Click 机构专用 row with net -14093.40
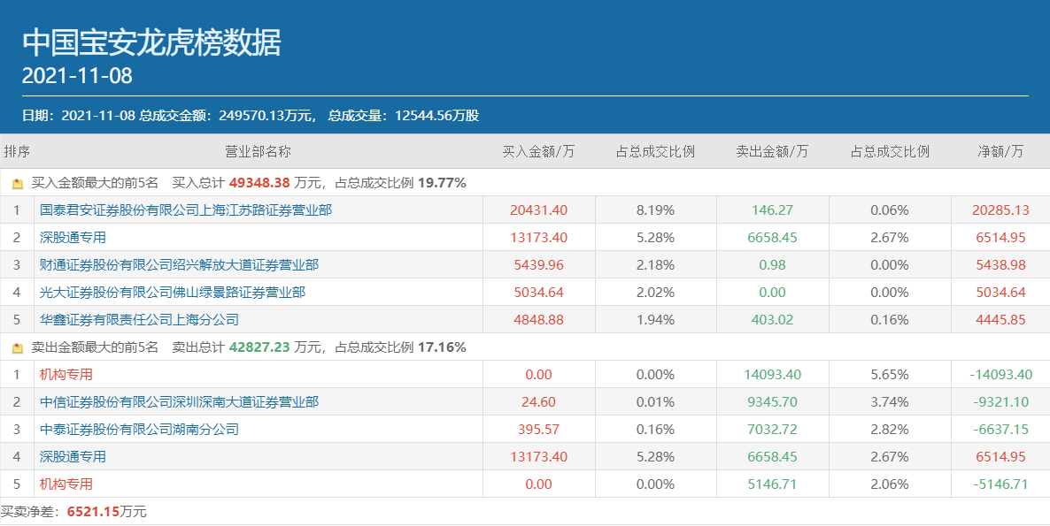Screen dimensions: 1050x526 66,375
